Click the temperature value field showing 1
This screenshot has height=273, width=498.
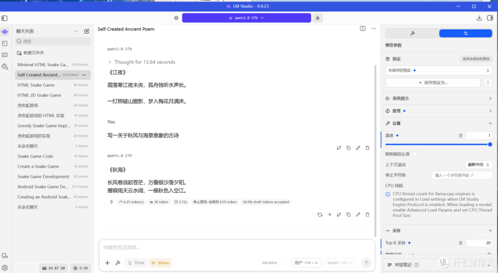[x=479, y=136]
